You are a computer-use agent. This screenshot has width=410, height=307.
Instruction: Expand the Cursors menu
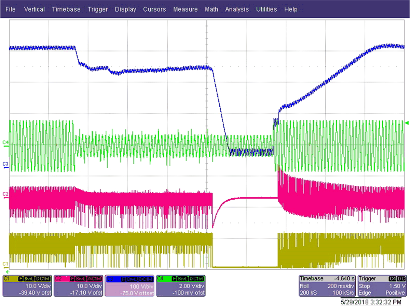coord(154,9)
